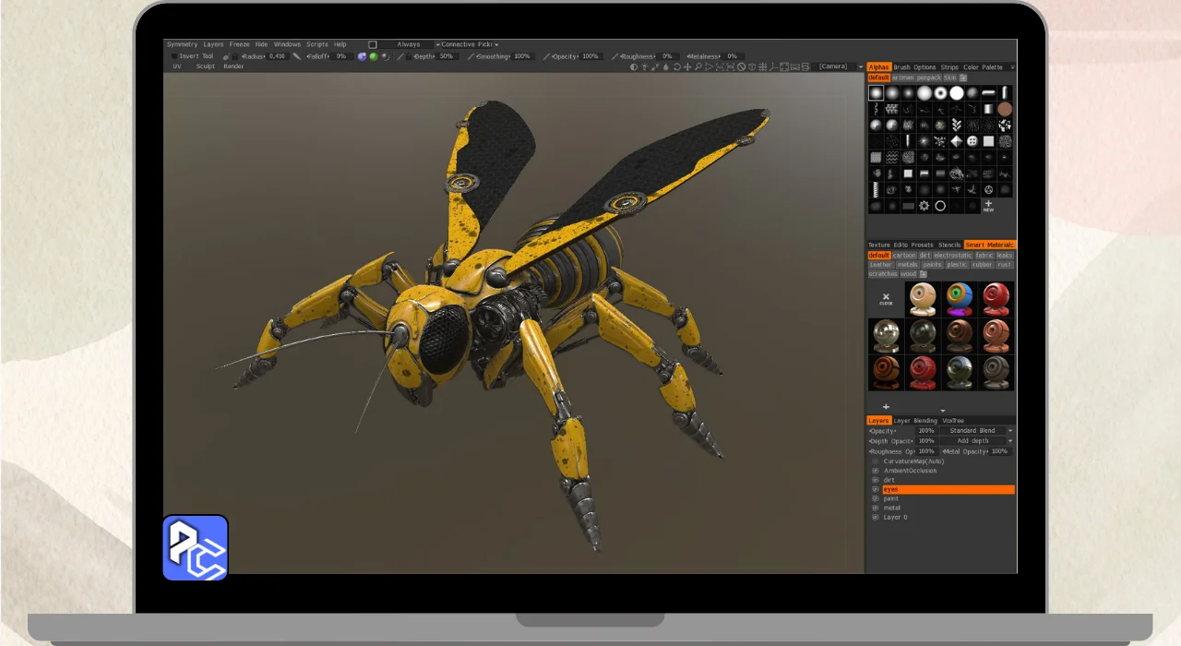Add a new alpha with the NEW plus icon
This screenshot has width=1181, height=646.
(988, 205)
